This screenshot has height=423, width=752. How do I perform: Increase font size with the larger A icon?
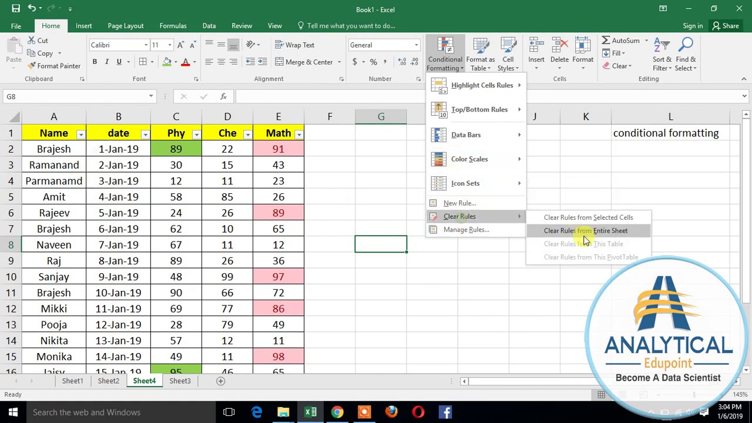click(x=181, y=45)
